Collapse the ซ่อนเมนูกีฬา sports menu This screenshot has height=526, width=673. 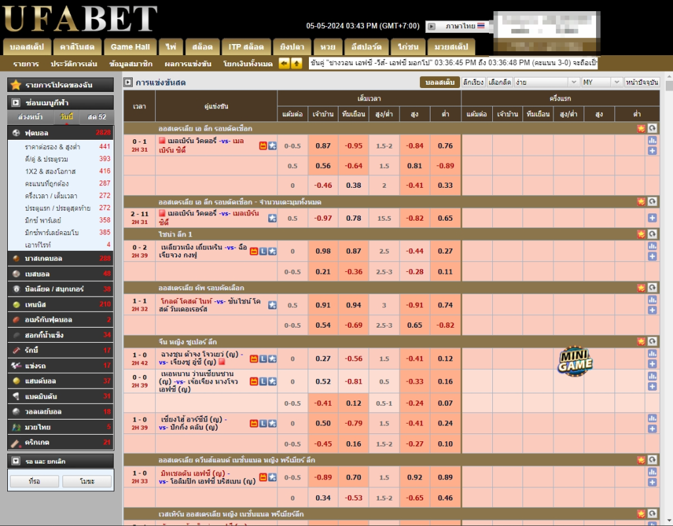(60, 102)
